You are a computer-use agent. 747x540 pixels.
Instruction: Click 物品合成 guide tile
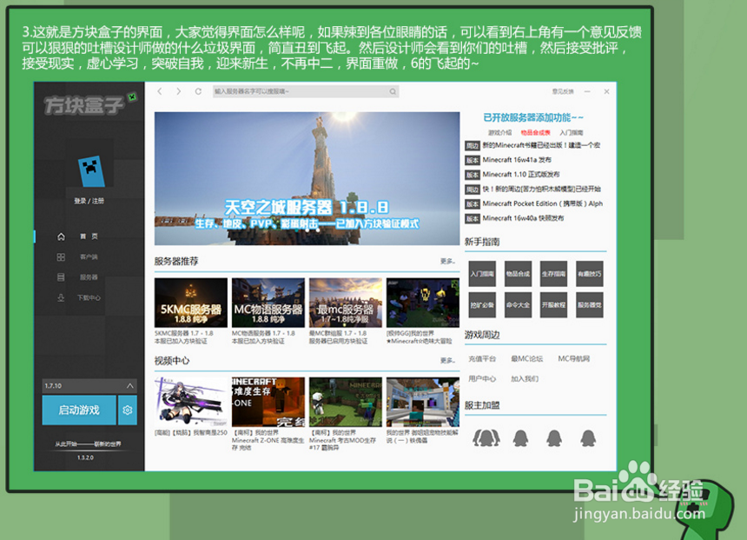coord(518,274)
